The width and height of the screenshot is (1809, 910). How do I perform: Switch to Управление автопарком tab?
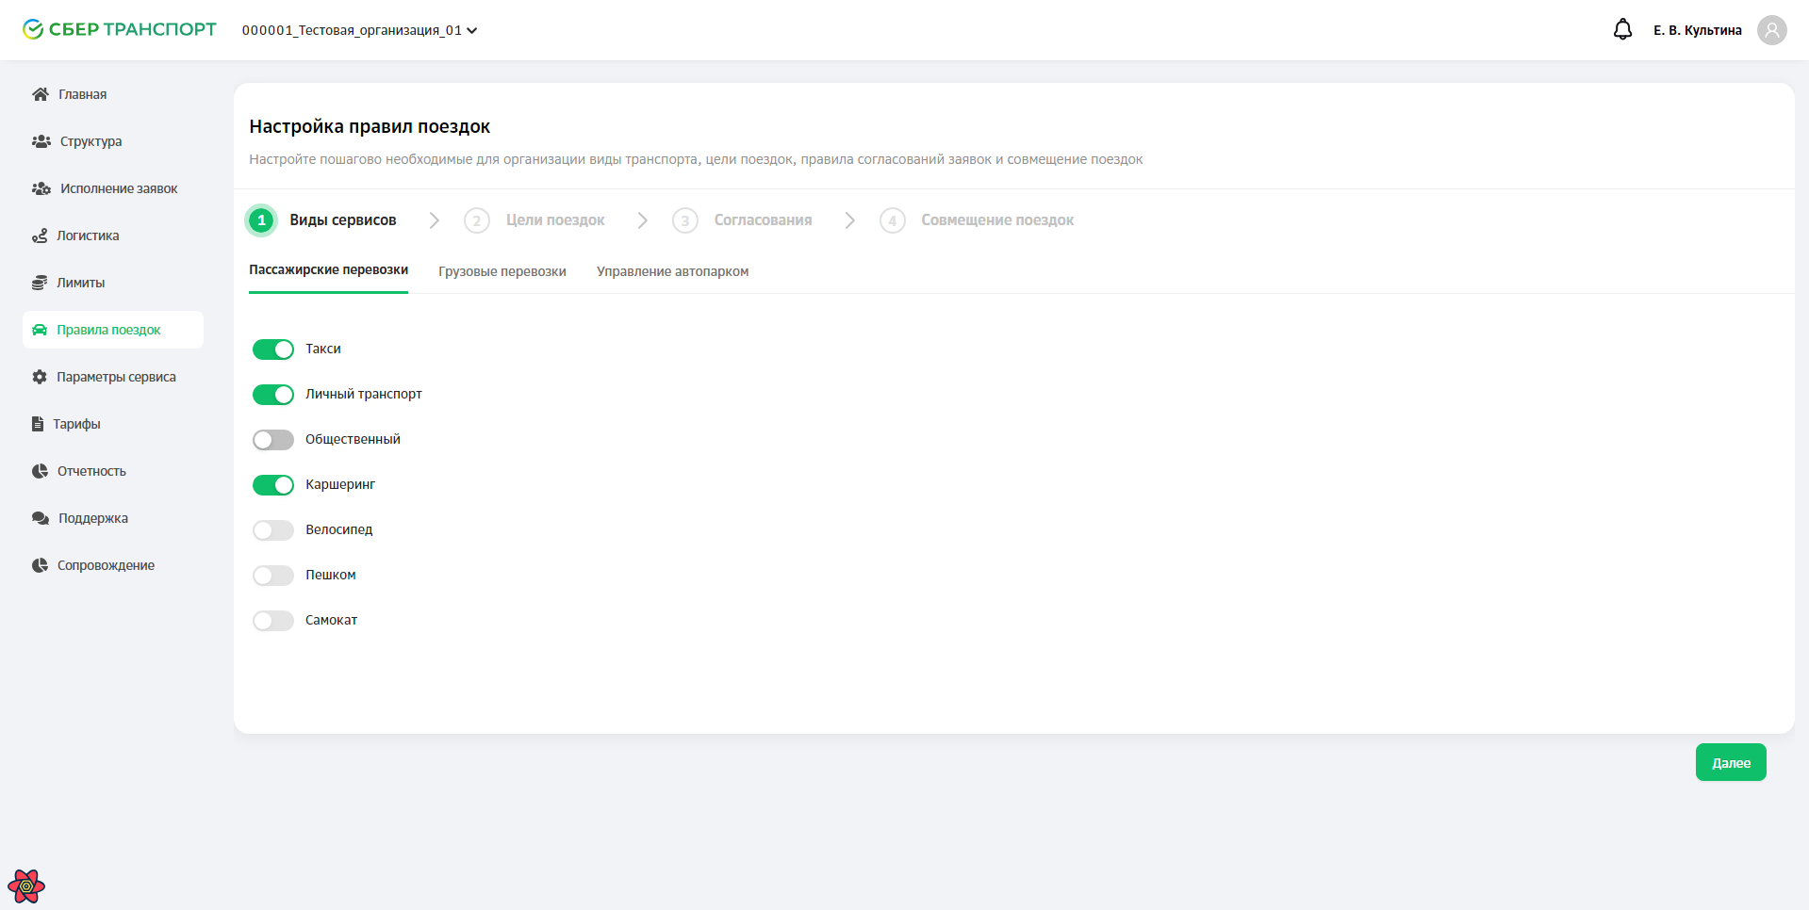(x=672, y=271)
